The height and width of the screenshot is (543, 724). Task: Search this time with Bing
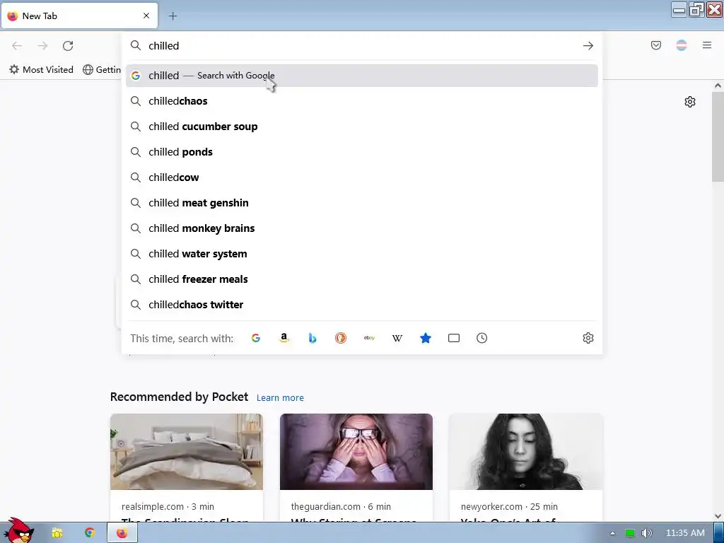(x=313, y=338)
